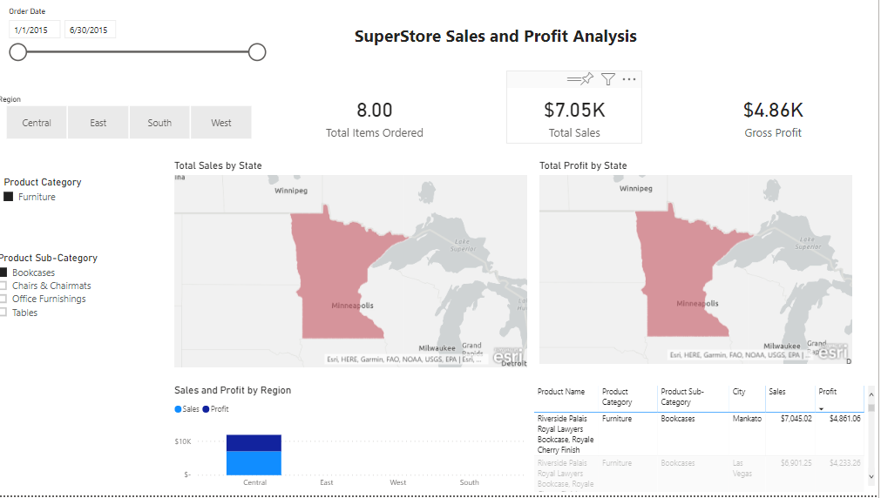
Task: Click the Profit legend marker
Action: coord(206,409)
